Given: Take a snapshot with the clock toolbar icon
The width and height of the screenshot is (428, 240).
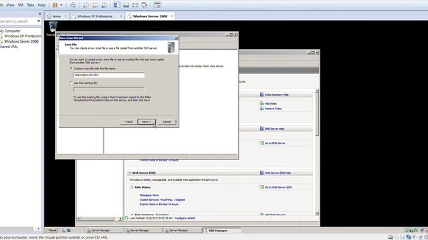Looking at the screenshot, I should click(86, 5).
